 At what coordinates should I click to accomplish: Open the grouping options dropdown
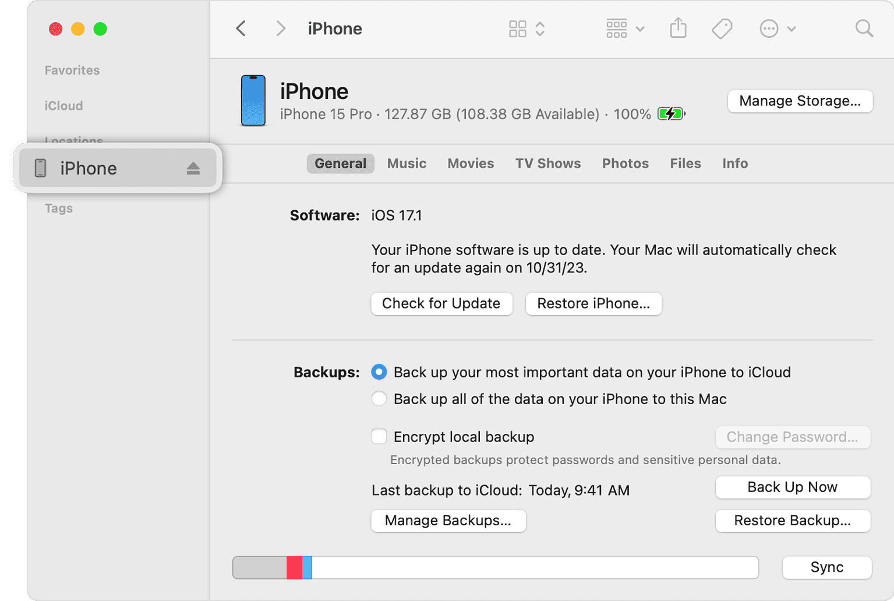(x=624, y=28)
